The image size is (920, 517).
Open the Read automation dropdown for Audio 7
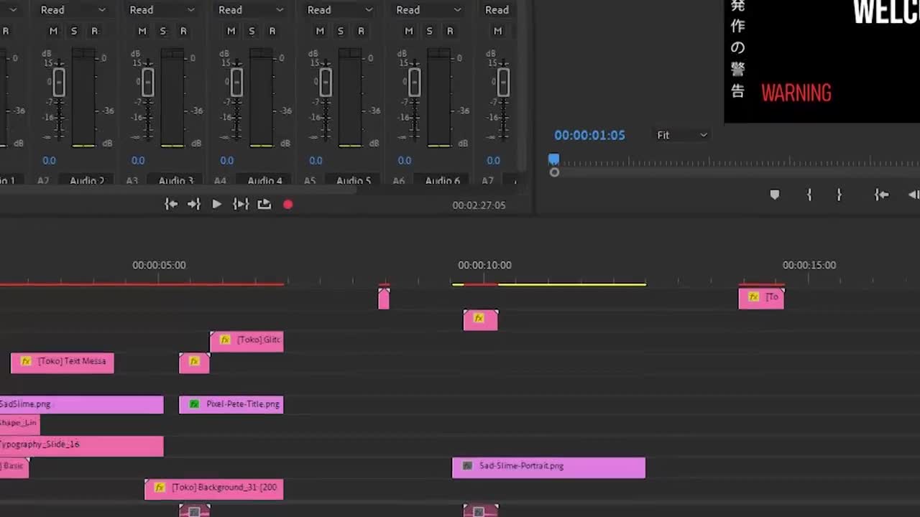499,10
